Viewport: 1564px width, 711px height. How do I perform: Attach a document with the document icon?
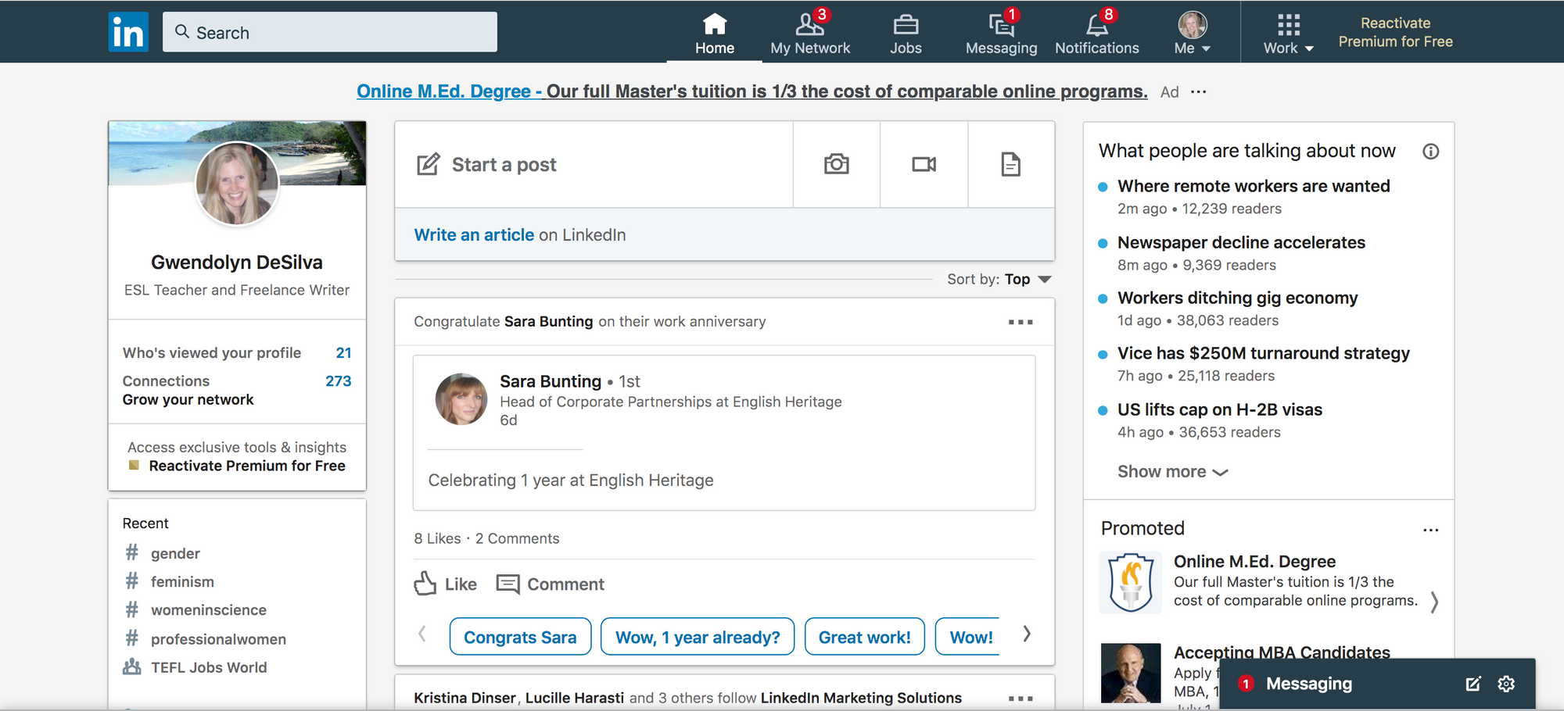1010,164
